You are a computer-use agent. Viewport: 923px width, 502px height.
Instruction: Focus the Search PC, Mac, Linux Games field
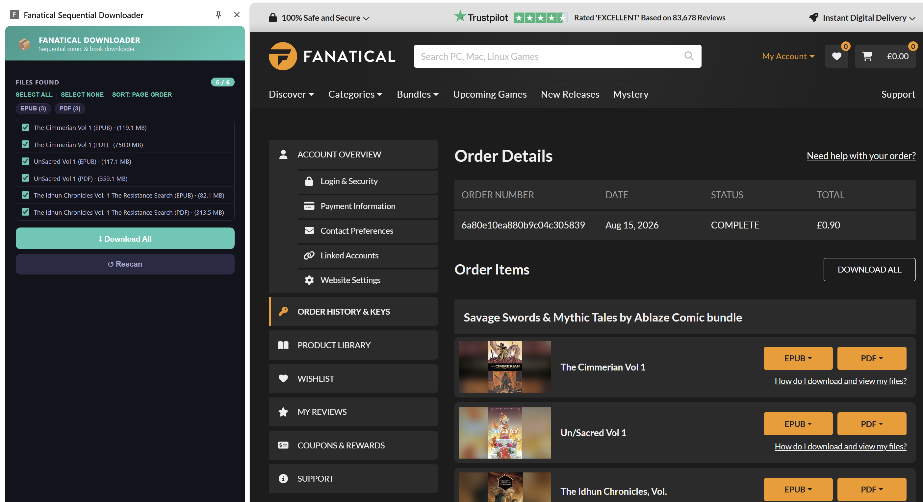tap(557, 56)
